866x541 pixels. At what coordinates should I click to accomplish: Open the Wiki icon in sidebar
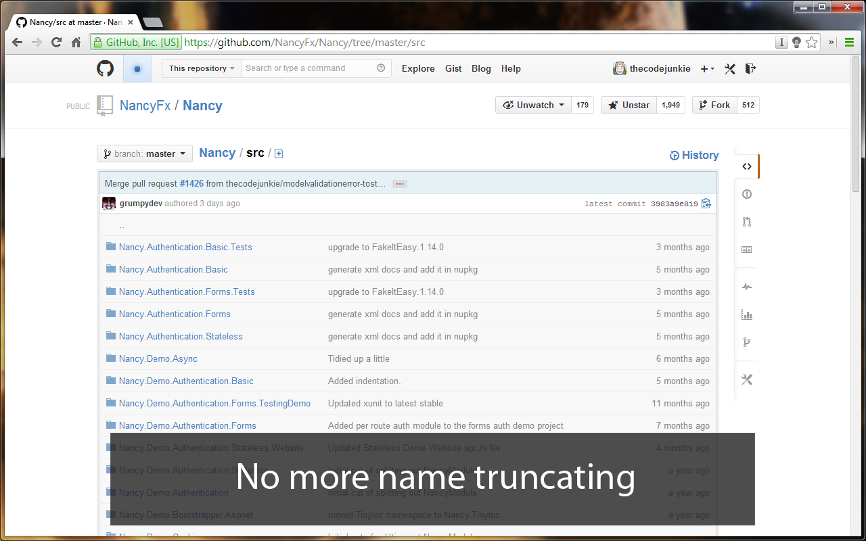(x=747, y=250)
